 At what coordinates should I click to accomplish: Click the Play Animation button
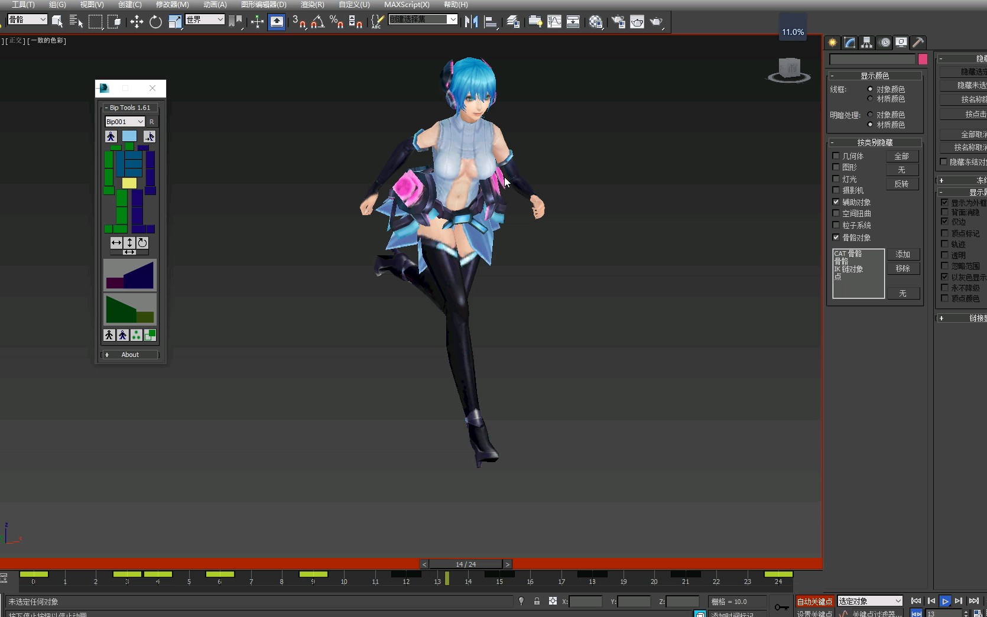pos(945,601)
